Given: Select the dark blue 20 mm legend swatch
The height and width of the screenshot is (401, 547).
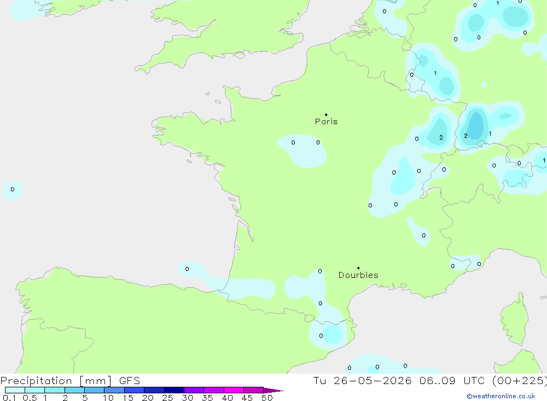Looking at the screenshot, I should 154,390.
